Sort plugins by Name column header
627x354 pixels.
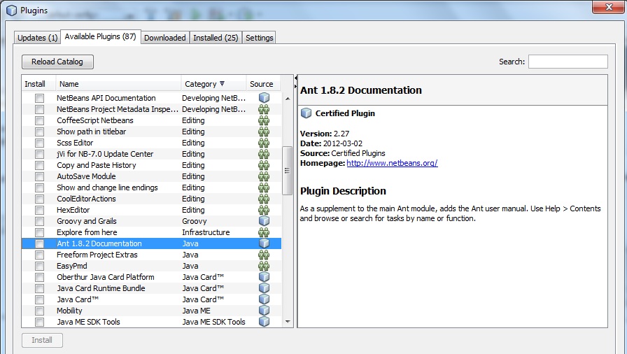[118, 84]
